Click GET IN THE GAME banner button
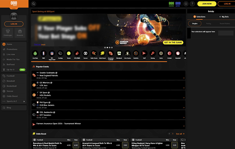 pos(173,42)
